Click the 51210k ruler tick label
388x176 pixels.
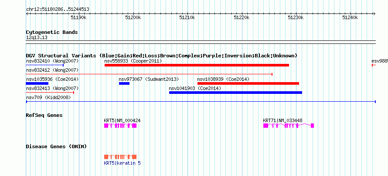(x=187, y=17)
